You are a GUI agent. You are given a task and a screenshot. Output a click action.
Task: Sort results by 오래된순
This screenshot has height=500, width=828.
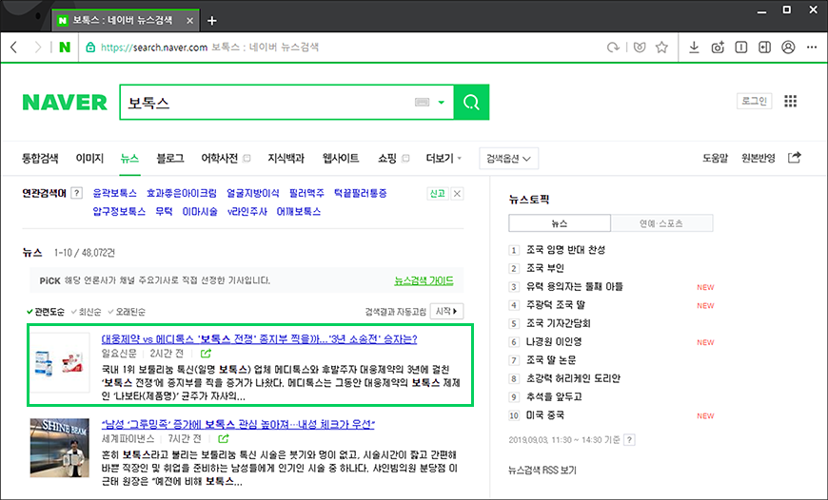coord(127,312)
